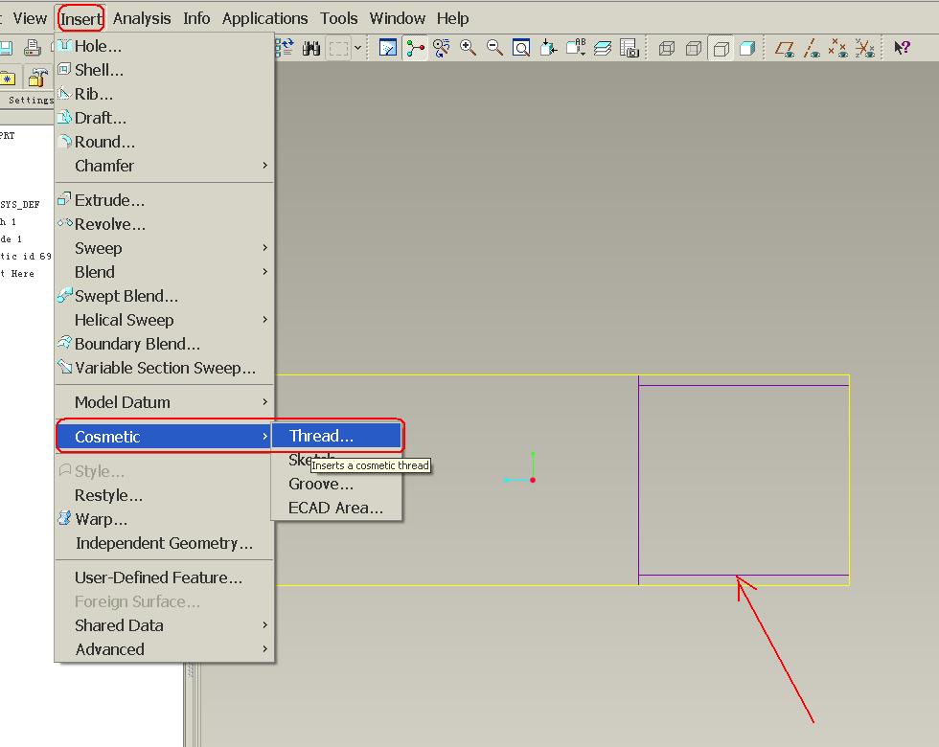Click the Settings button in model tree

point(30,100)
